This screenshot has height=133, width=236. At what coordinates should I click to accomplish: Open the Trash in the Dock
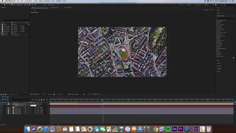208,129
